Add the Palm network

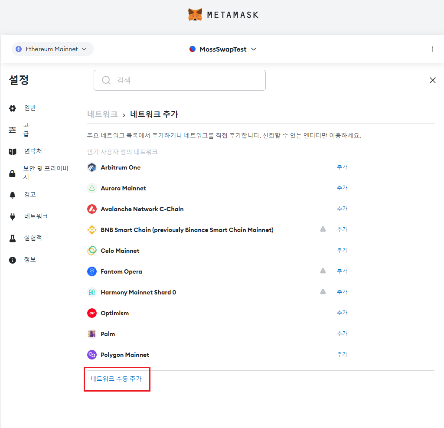tap(342, 333)
